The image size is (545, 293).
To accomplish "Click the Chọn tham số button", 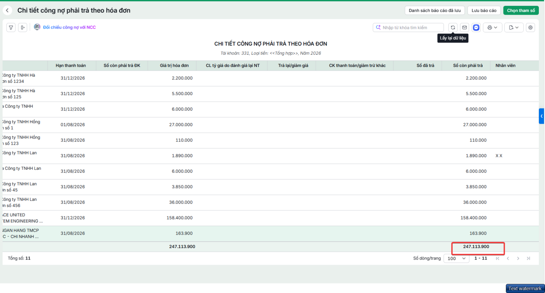I will click(521, 11).
